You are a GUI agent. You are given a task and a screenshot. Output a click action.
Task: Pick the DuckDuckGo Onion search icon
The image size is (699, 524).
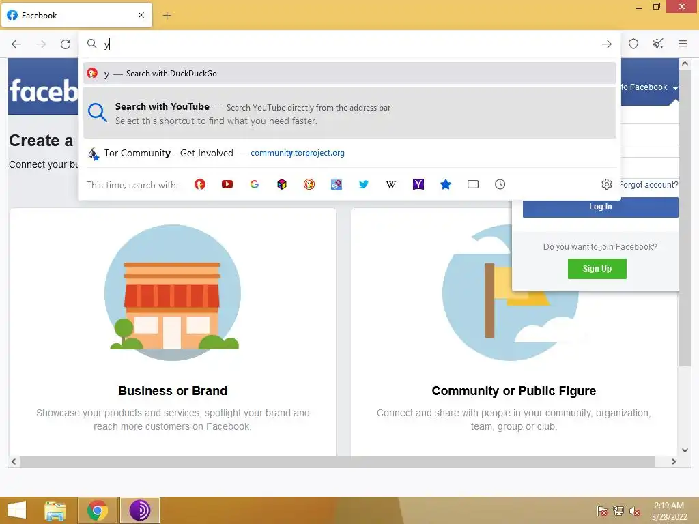(309, 184)
